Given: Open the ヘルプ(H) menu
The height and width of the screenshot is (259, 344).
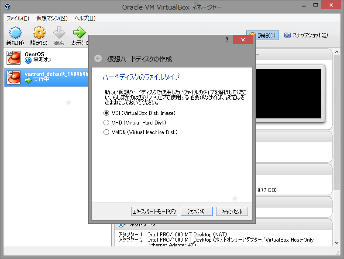Looking at the screenshot, I should click(x=85, y=18).
